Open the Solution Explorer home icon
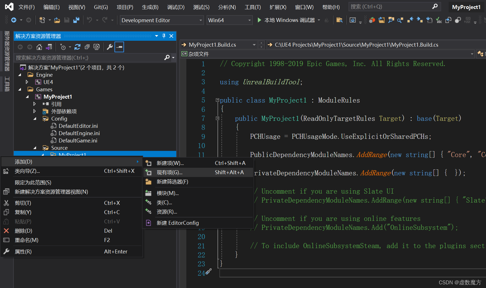This screenshot has width=486, height=288. click(39, 47)
